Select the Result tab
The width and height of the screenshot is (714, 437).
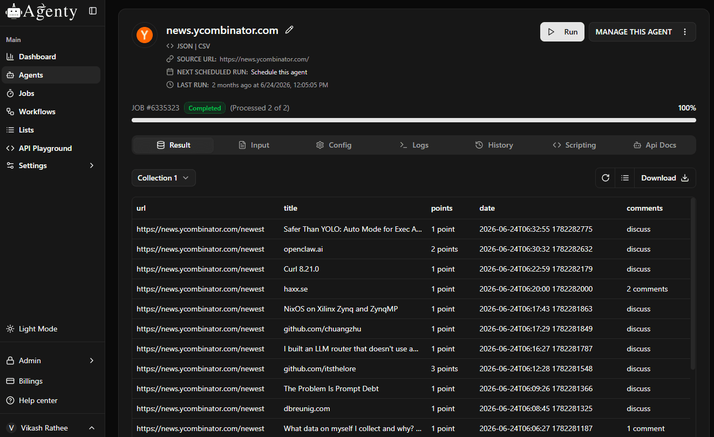pos(174,145)
